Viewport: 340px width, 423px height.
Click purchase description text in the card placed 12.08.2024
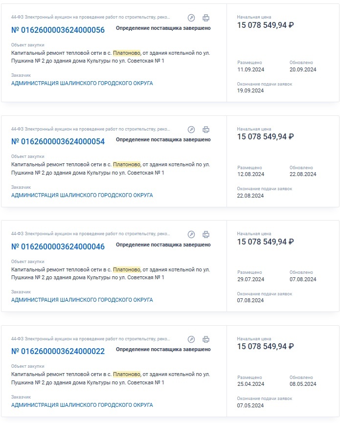coord(111,169)
